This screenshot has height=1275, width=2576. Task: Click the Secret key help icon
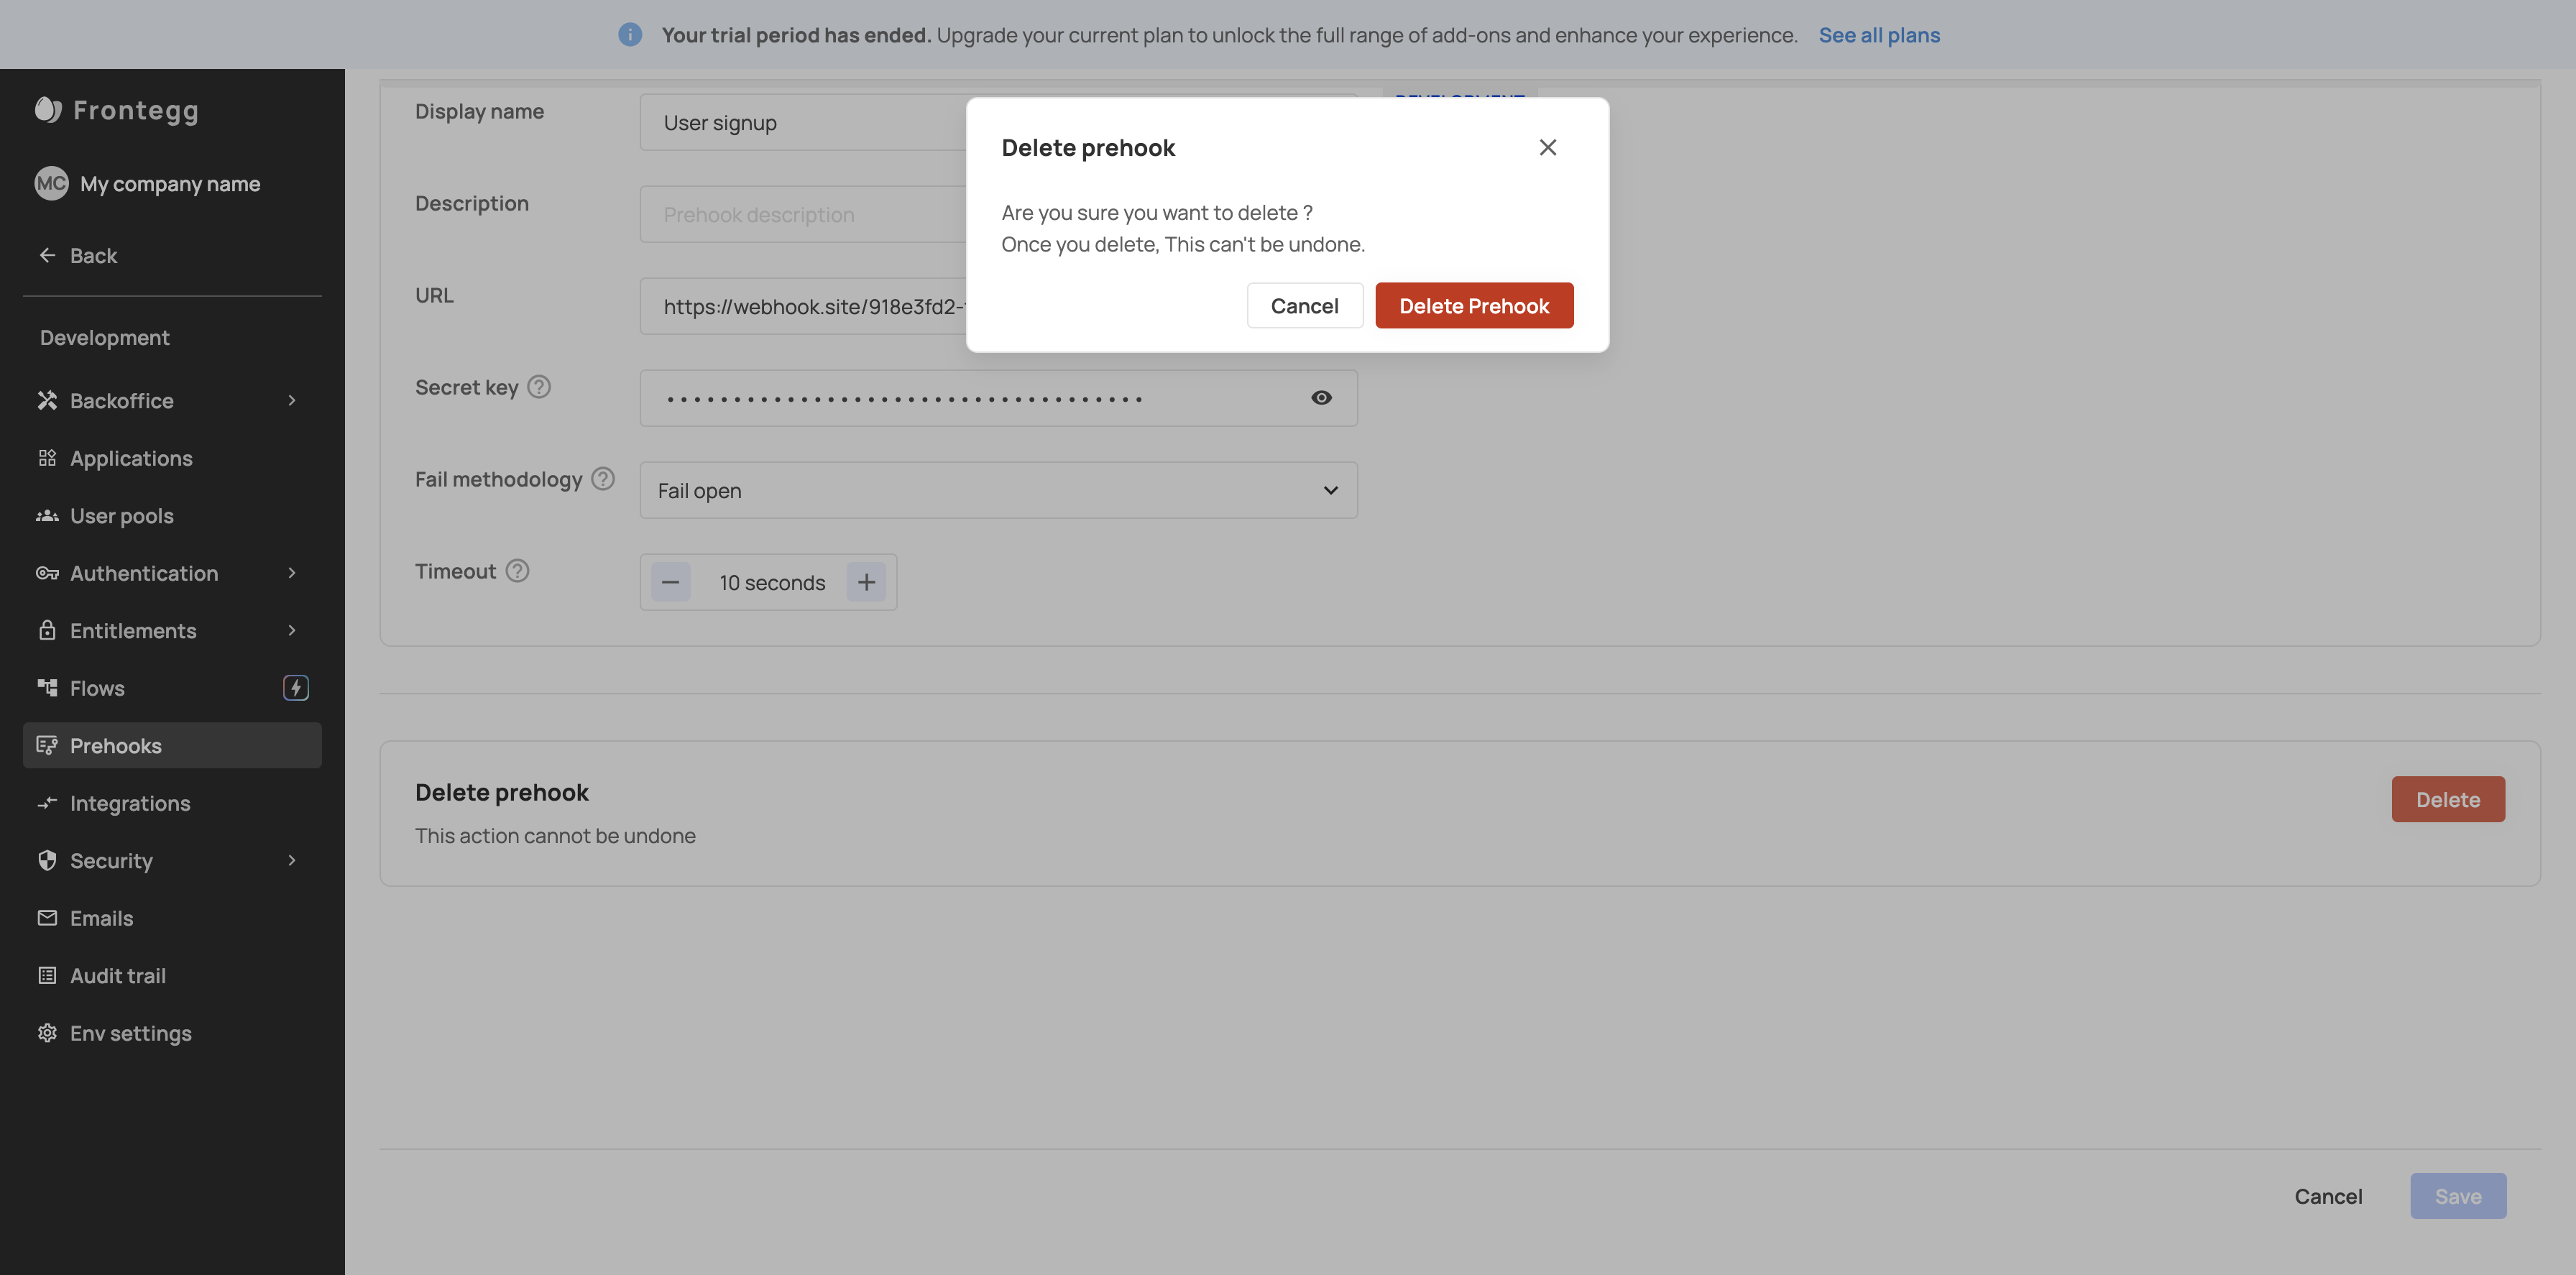539,387
